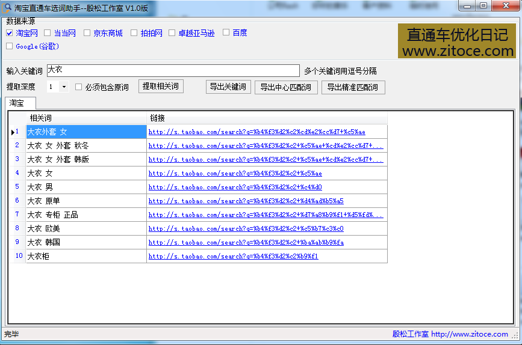This screenshot has height=345, width=522.
Task: Tick the 百度 checkbox
Action: [226, 32]
